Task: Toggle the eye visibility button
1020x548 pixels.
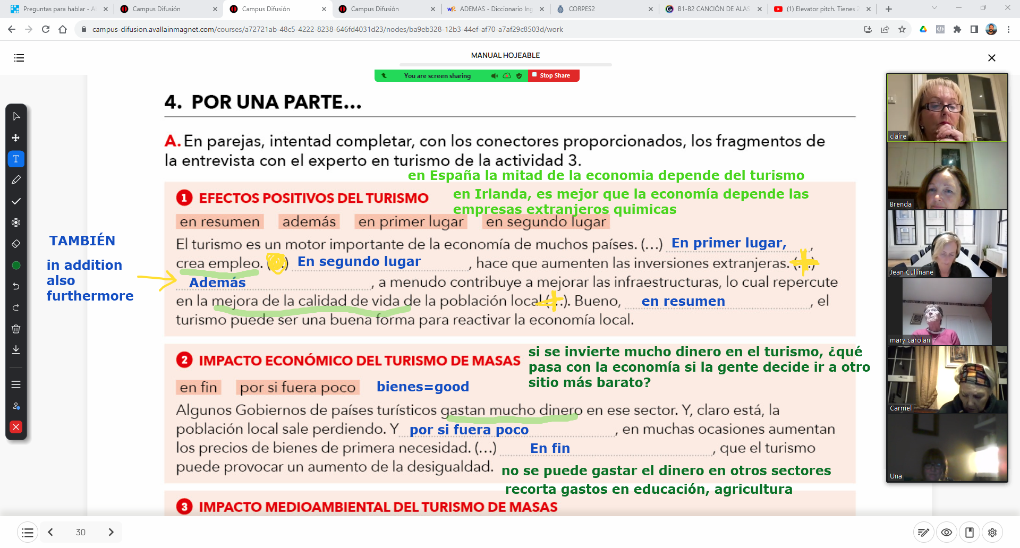Action: (x=946, y=532)
